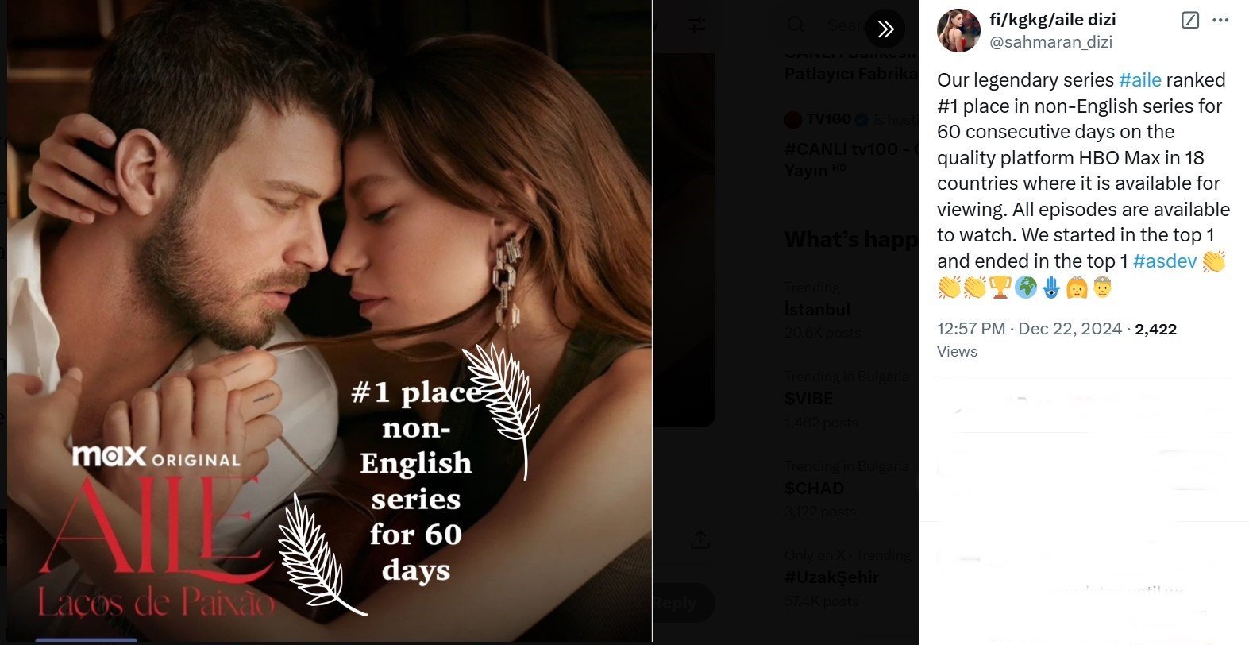Open the @sahmaran_dizi handle

[1050, 42]
